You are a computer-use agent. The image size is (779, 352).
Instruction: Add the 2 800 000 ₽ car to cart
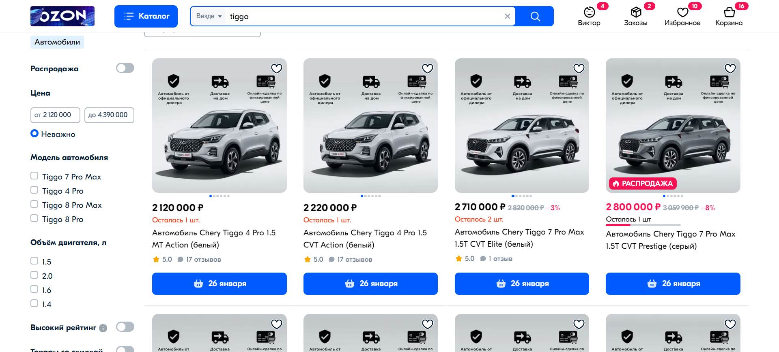[x=673, y=284]
